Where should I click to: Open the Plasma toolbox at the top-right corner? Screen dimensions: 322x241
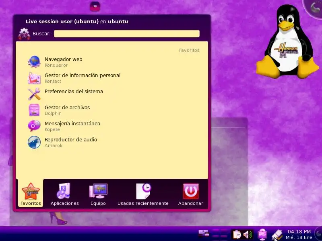(x=314, y=7)
